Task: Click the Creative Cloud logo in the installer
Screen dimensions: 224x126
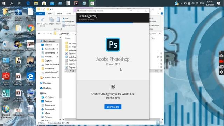Action: [x=113, y=87]
